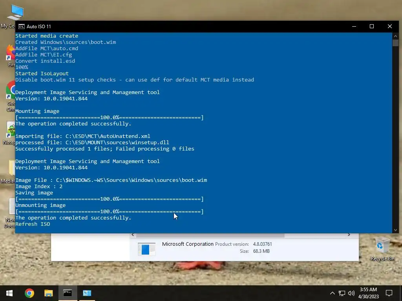Click the AddFile MCT\auto.cmd line
The width and height of the screenshot is (402, 301).
[47, 48]
